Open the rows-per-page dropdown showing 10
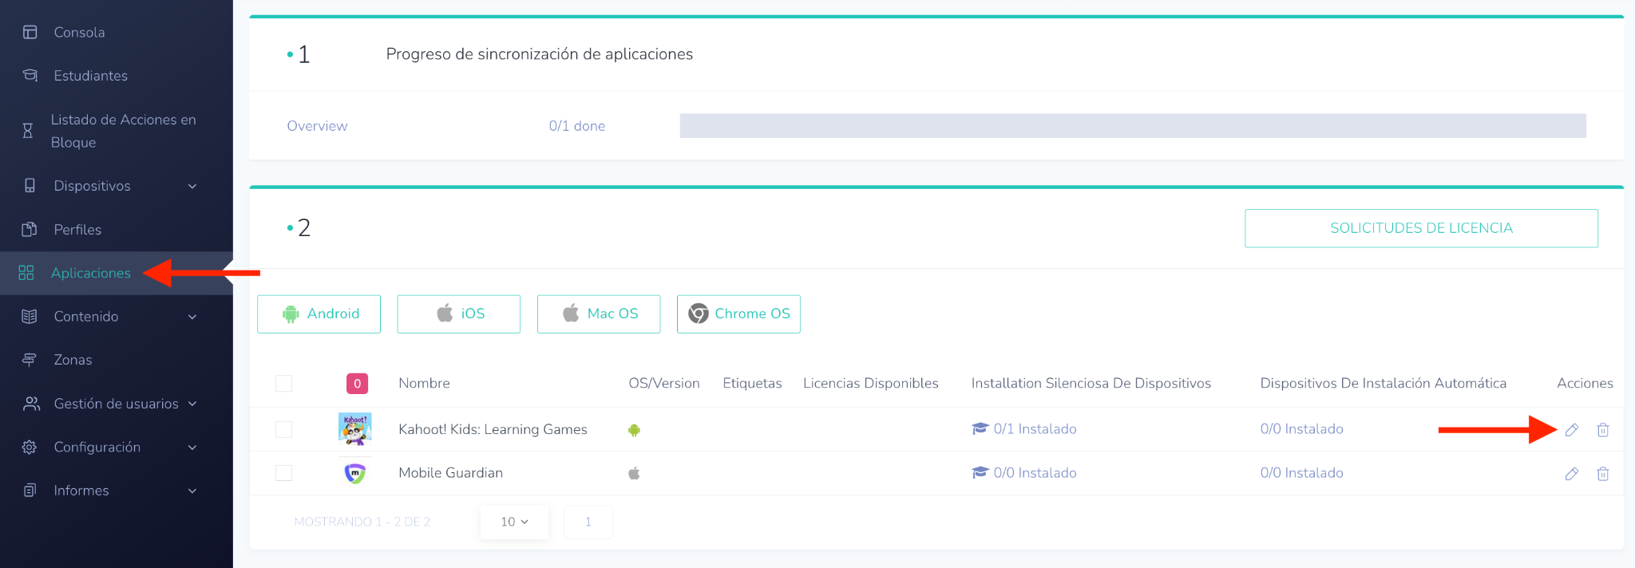Screen dimensions: 1635x568 tap(514, 522)
